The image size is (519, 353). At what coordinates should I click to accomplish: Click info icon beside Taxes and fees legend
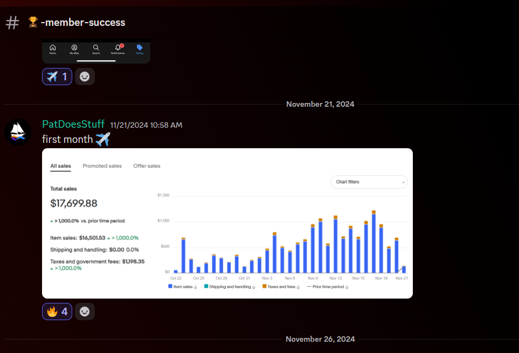(298, 287)
